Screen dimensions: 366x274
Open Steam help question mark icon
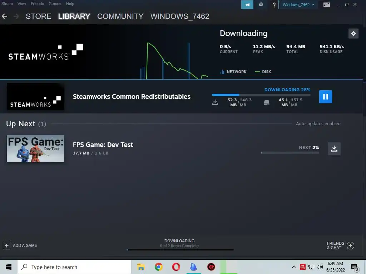pyautogui.click(x=274, y=5)
